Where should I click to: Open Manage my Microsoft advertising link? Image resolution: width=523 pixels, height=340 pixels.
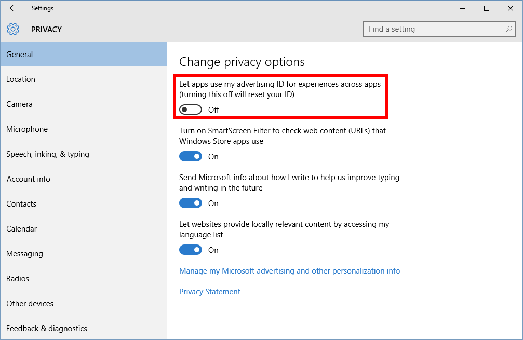pos(289,271)
